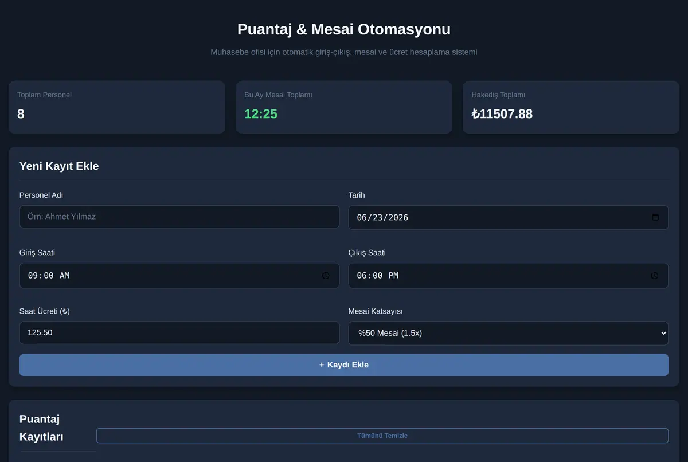This screenshot has height=462, width=688.
Task: Click the Bu Ay Mesai Toplamı value 12:25
Action: click(x=261, y=114)
